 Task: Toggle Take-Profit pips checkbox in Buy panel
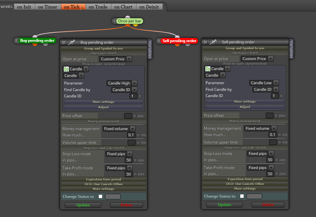coord(135,174)
